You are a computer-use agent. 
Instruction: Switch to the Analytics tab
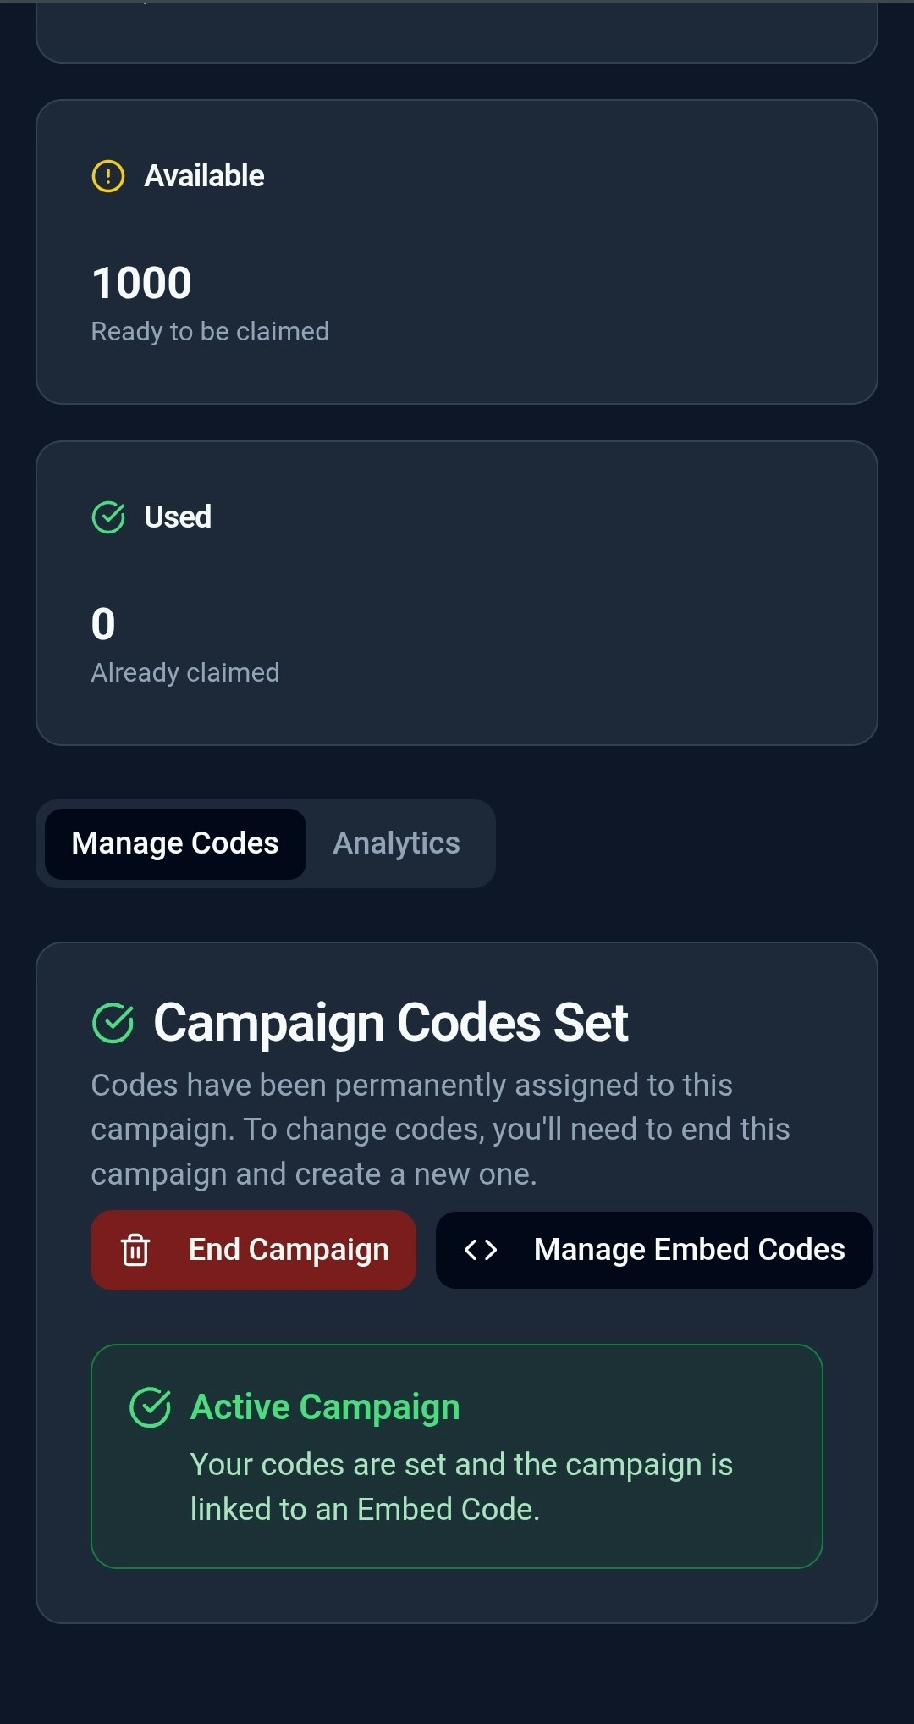pos(397,843)
